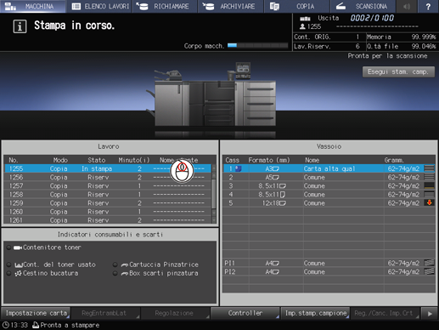
Task: Select job 1258 in the Lavoro list
Action: click(x=108, y=195)
